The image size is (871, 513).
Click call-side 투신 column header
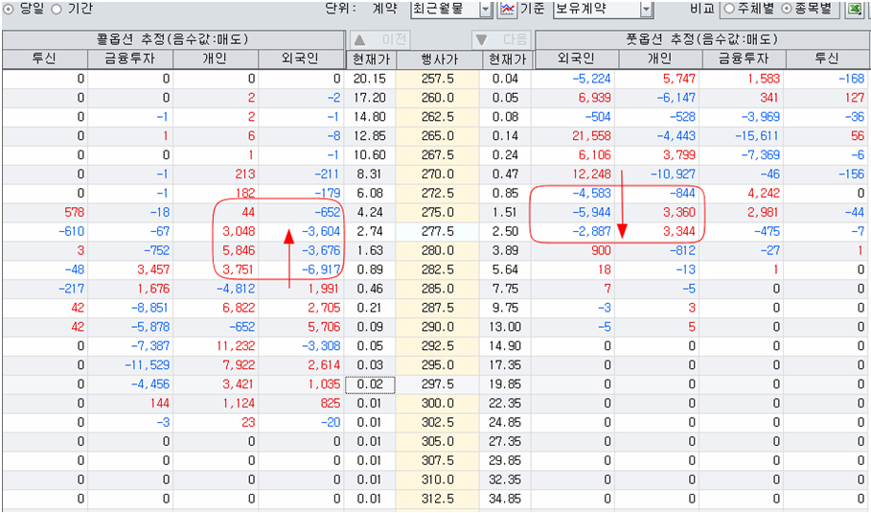44,59
